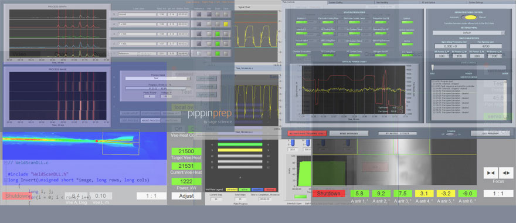Click the green lane 8 progress bar
The image size is (516, 223).
pos(240,144)
